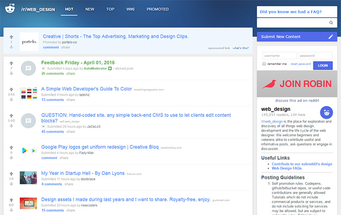Viewport: 341px width, 215px height.
Task: Tick the remember me checkbox
Action: coord(264,64)
